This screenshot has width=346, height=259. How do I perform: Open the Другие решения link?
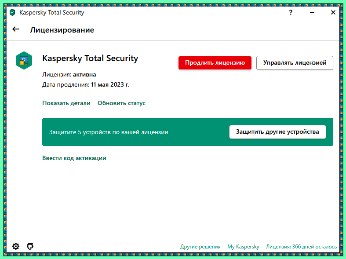coord(200,247)
